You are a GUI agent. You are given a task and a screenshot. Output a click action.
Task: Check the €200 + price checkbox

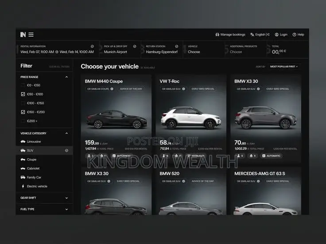click(23, 121)
